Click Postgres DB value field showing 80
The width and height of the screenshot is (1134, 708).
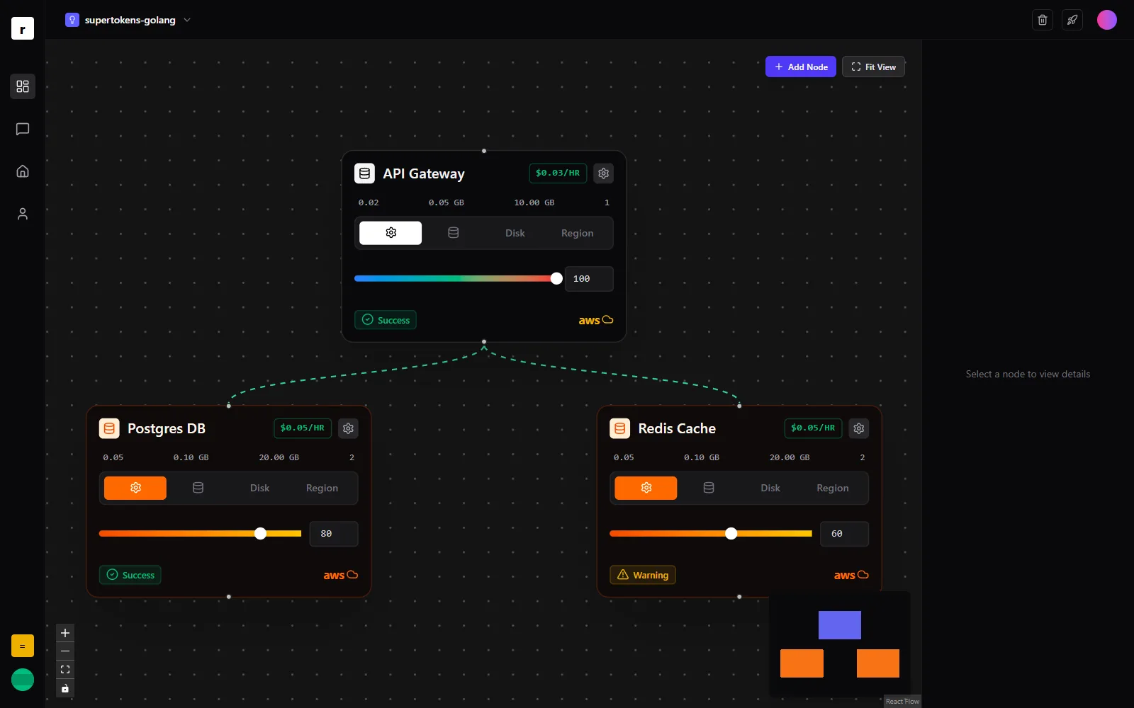334,534
